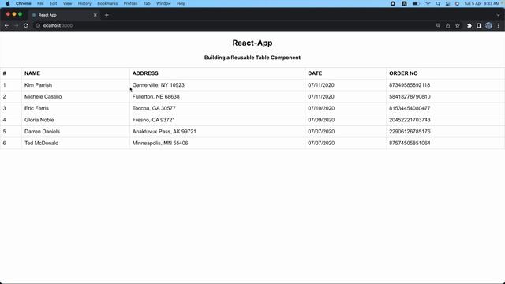This screenshot has width=505, height=284.
Task: Open the Extensions puzzle icon
Action: pos(469,25)
